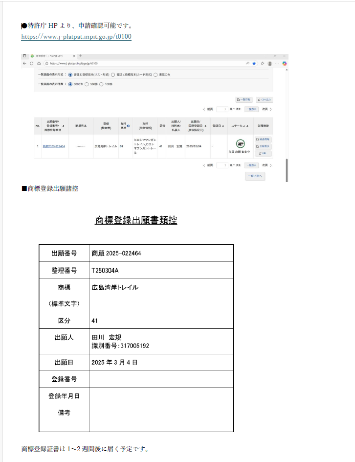Select 書誌と商標見本(カード形式) radio in screenshot
This screenshot has height=462, width=355.
click(x=113, y=75)
